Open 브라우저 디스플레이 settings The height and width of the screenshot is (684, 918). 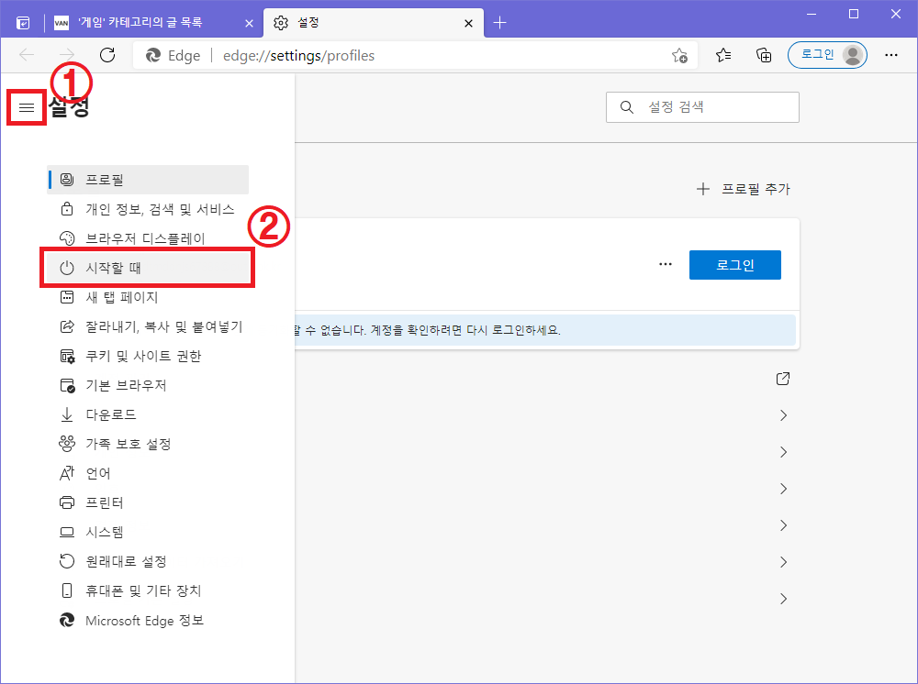[x=148, y=238]
